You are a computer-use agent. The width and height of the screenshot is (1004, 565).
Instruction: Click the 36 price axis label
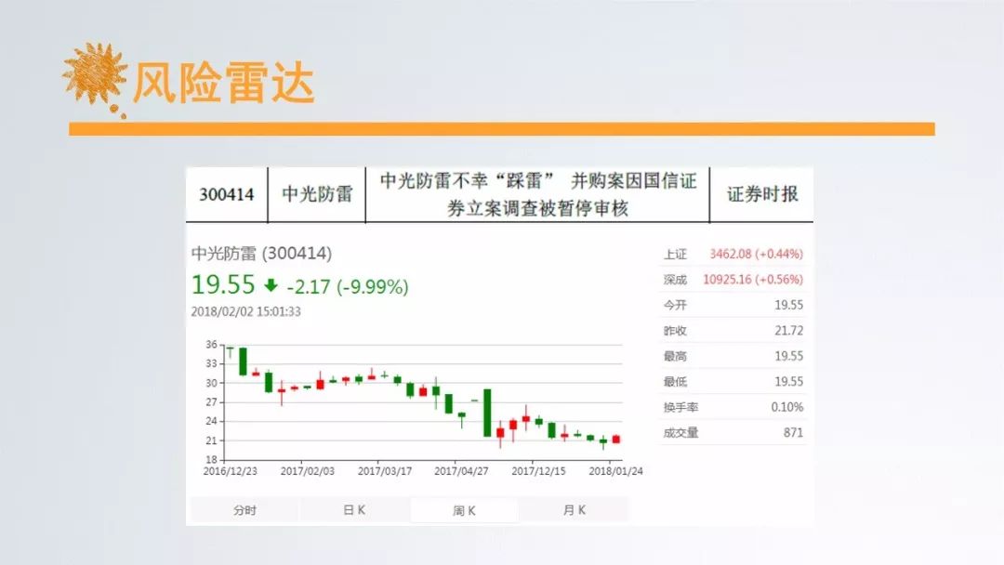211,344
